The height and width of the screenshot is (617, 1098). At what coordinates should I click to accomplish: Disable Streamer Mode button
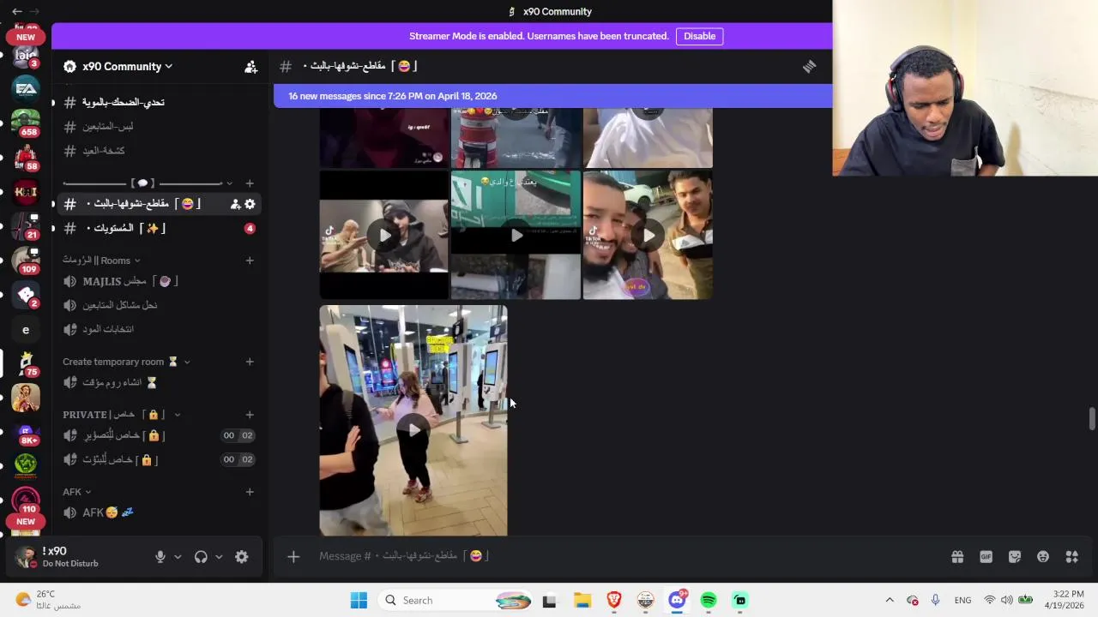(x=699, y=36)
